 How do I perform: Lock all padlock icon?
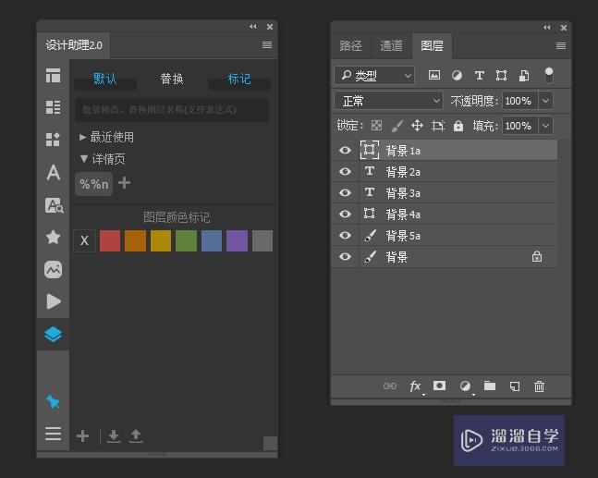[458, 126]
